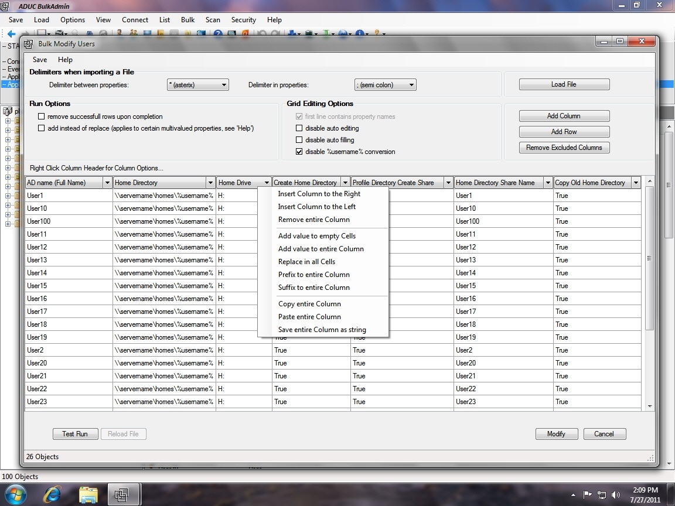
Task: Uncheck disable %username% conversion checkbox
Action: pyautogui.click(x=299, y=152)
